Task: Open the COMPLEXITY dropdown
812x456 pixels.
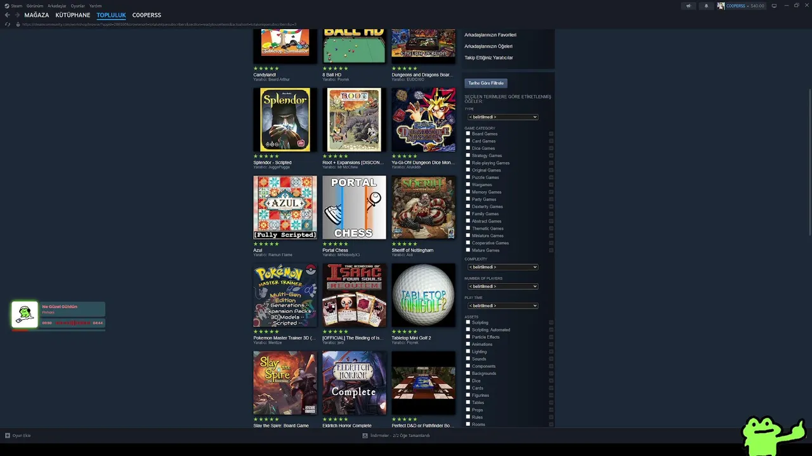Action: click(502, 267)
